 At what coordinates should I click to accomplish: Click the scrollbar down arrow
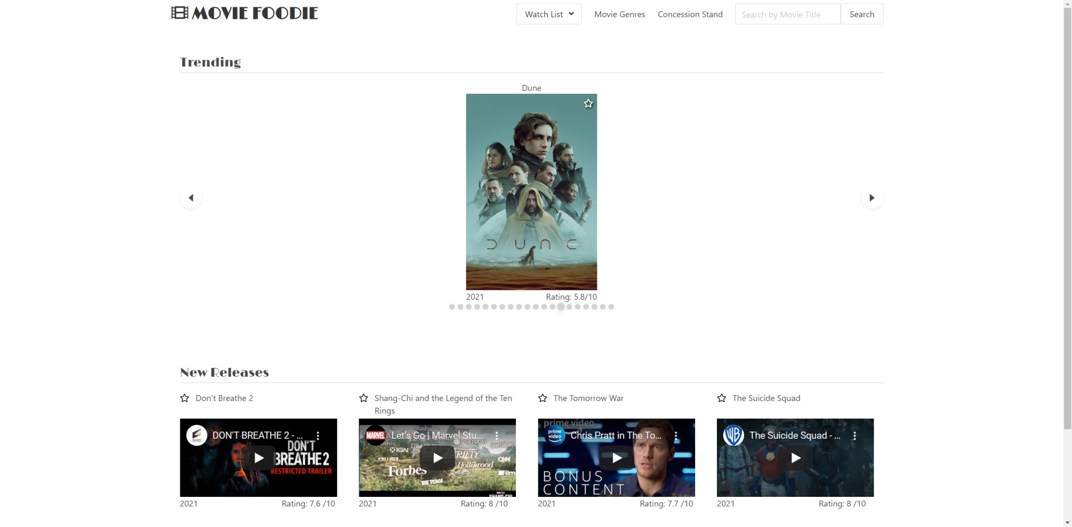click(1067, 523)
